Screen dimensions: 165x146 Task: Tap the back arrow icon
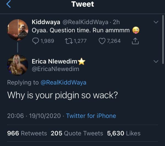click(8, 4)
